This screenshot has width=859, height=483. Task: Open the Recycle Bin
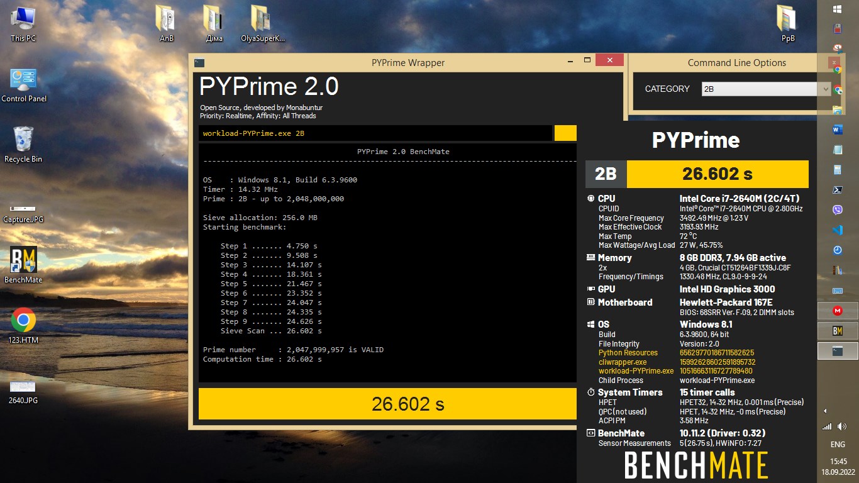tap(23, 145)
